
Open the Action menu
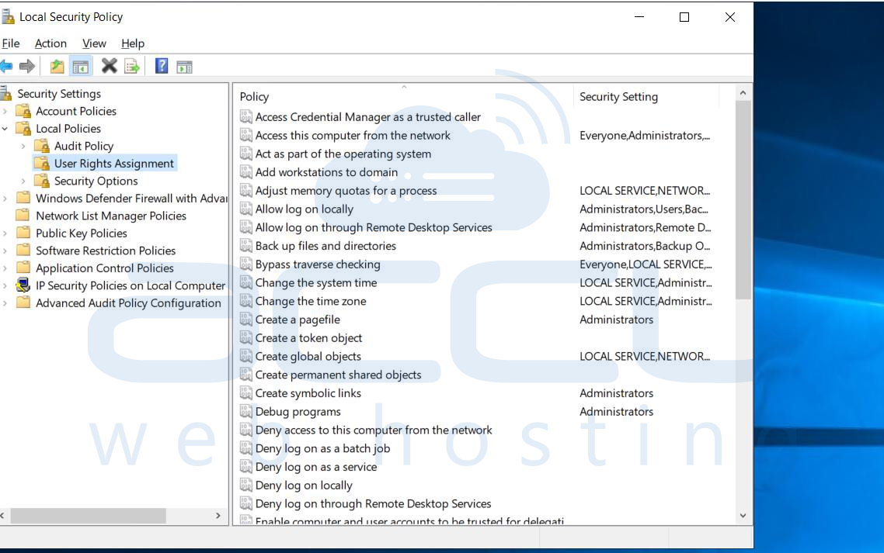(x=50, y=43)
